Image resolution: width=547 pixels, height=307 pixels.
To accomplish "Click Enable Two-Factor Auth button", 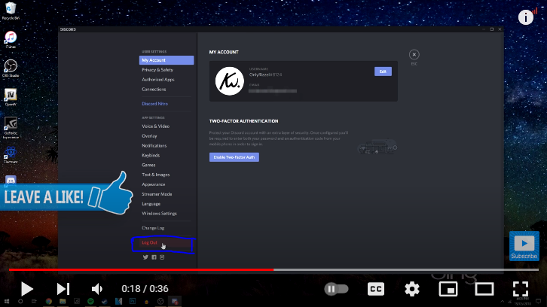I will (234, 157).
